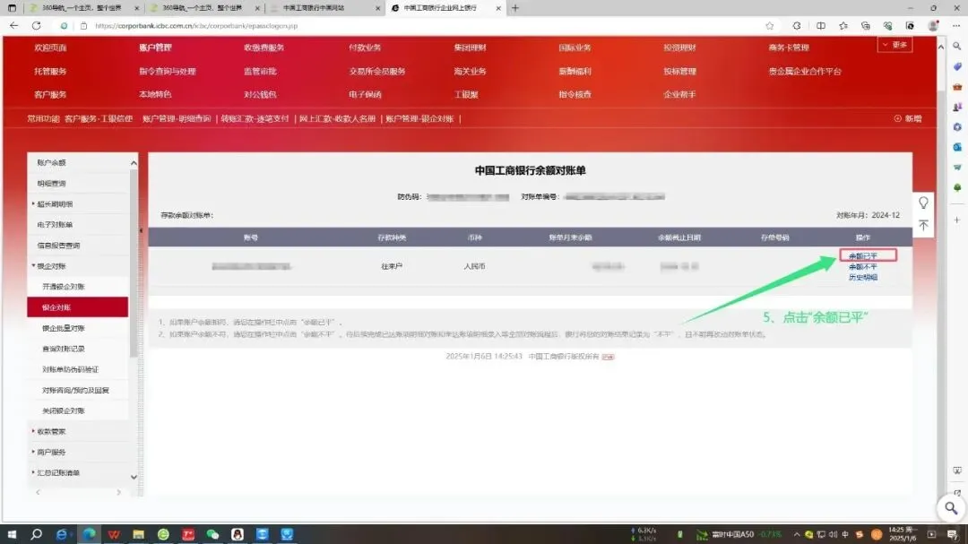Open the 投资理财 menu
Screen dimensions: 968x544
click(679, 47)
